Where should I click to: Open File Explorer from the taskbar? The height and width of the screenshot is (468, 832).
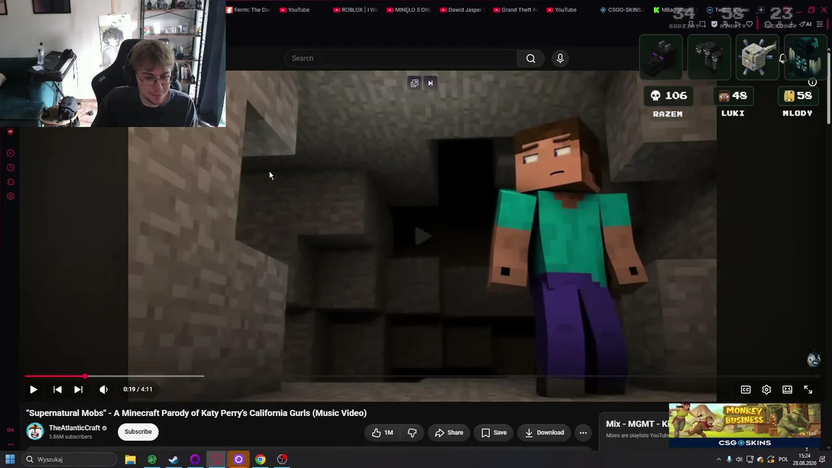[x=130, y=460]
